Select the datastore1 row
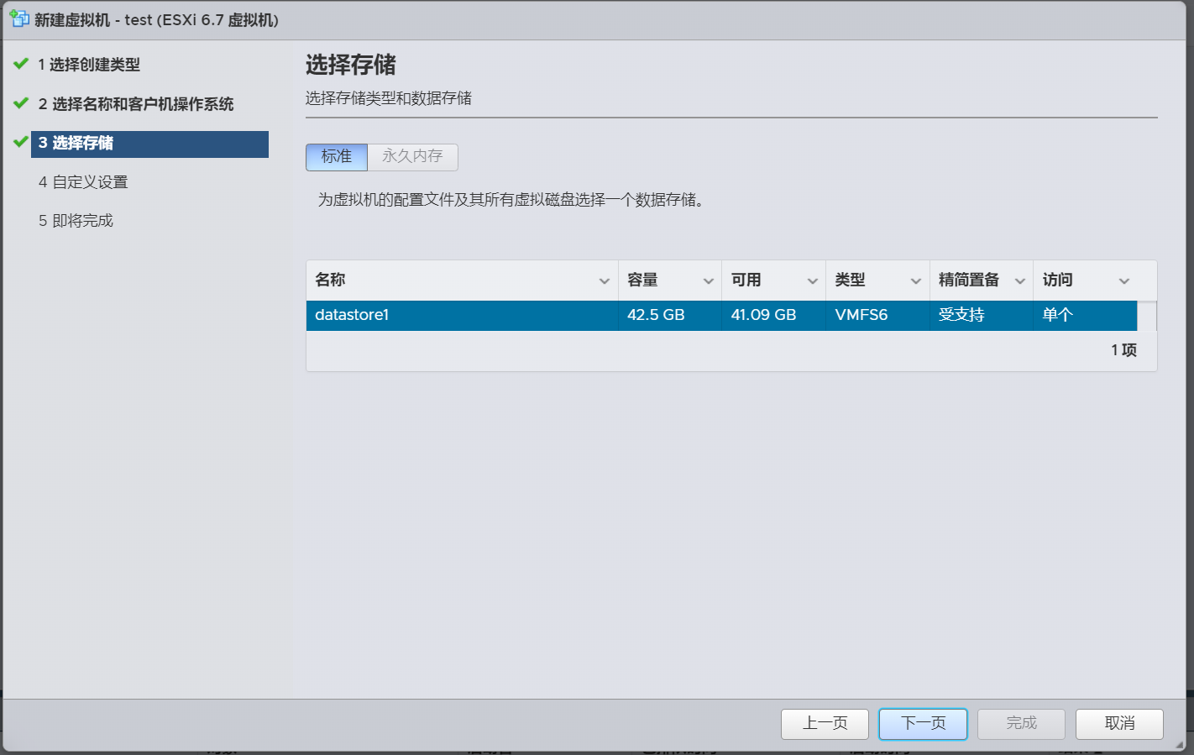 tap(462, 316)
